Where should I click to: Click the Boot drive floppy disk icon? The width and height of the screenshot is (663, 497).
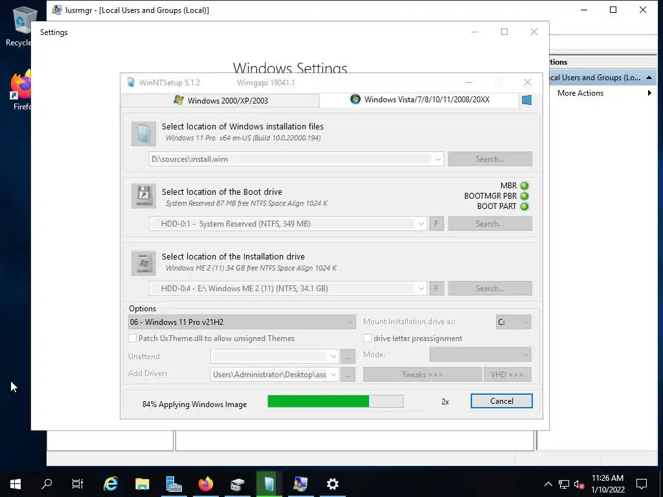tap(144, 195)
